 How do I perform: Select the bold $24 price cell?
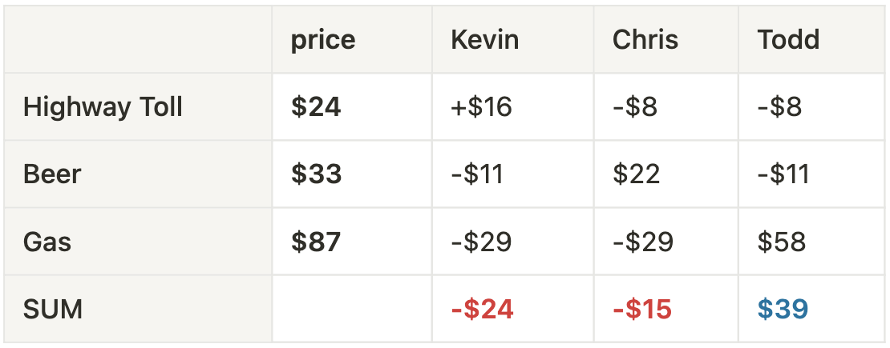(316, 107)
